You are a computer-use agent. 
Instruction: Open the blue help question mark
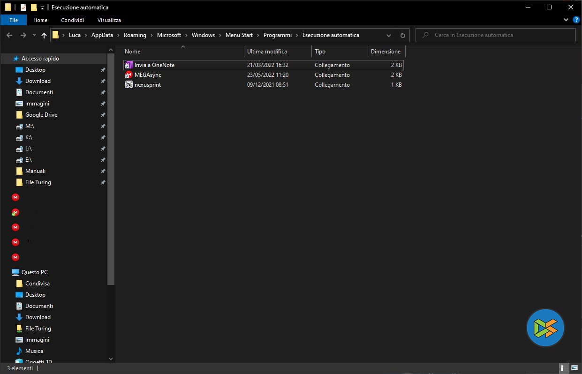(x=576, y=20)
